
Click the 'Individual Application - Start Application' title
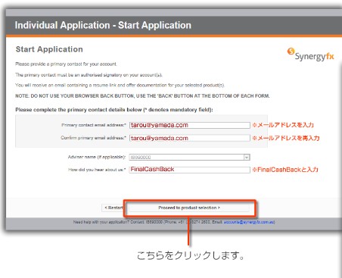103,25
